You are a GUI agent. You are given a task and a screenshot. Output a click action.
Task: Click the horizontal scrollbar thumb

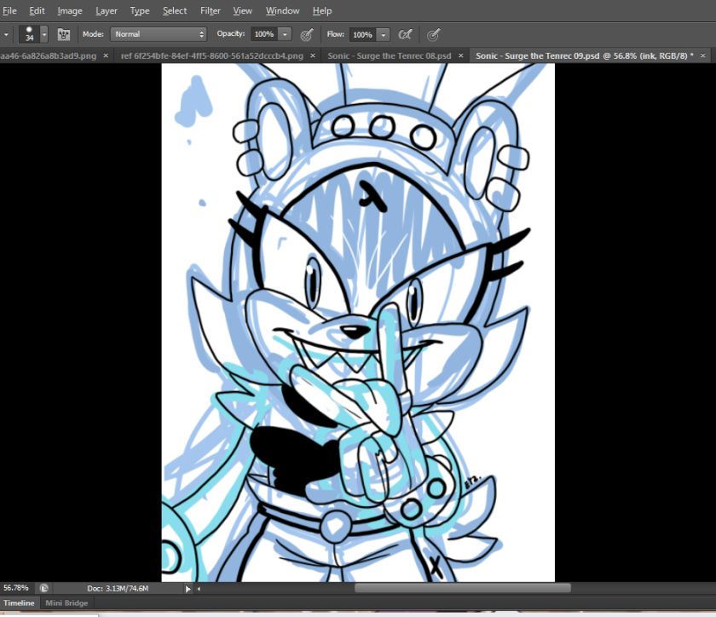click(463, 588)
